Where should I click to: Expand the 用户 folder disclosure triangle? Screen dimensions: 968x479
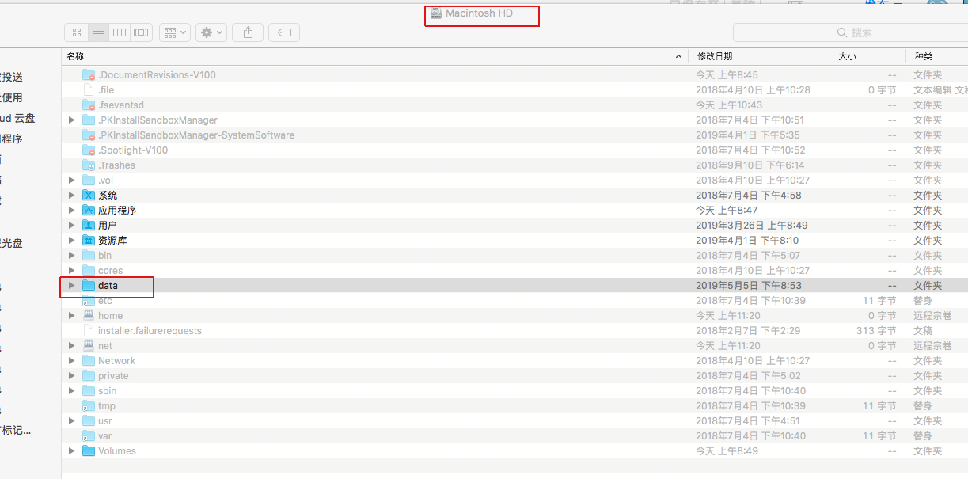(x=72, y=226)
